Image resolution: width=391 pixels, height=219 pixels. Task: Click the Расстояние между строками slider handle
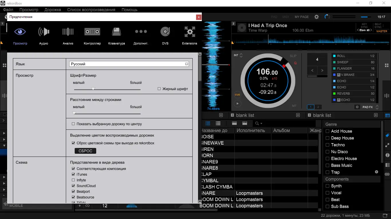click(x=74, y=113)
